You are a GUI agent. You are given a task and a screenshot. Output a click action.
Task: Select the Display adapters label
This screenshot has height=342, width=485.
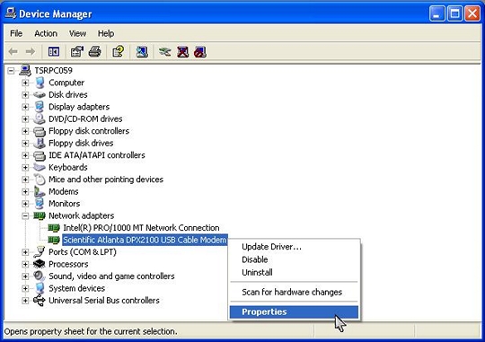[x=79, y=107]
